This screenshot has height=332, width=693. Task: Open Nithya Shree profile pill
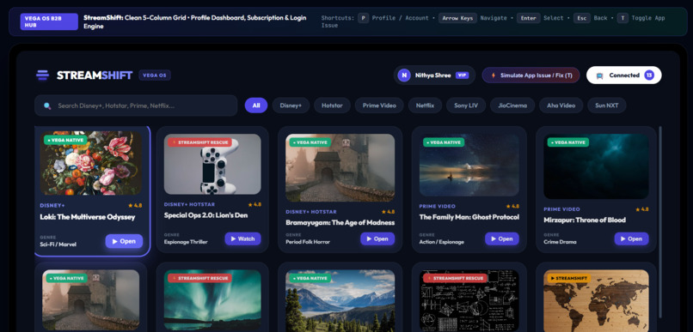(434, 75)
